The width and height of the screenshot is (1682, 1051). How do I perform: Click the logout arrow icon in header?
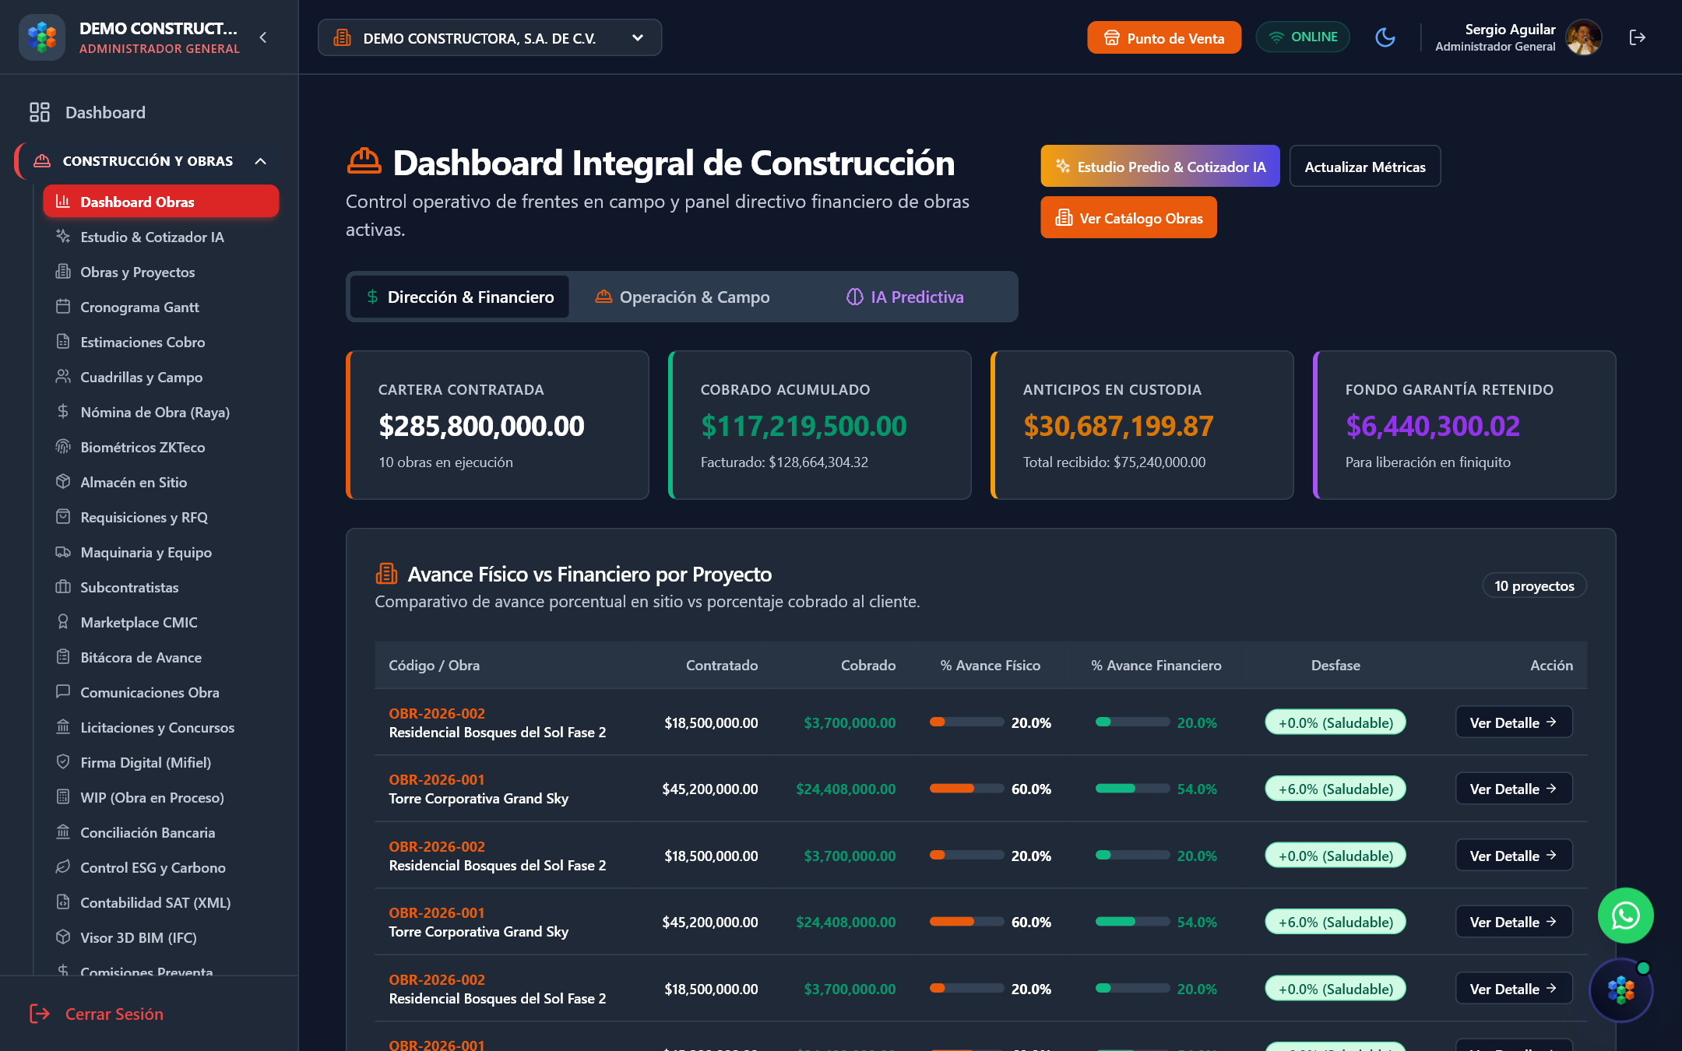click(x=1637, y=37)
